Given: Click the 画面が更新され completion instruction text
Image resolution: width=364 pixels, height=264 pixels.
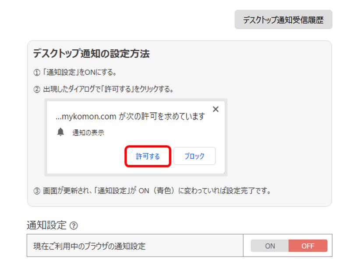Looking at the screenshot, I should (x=157, y=191).
